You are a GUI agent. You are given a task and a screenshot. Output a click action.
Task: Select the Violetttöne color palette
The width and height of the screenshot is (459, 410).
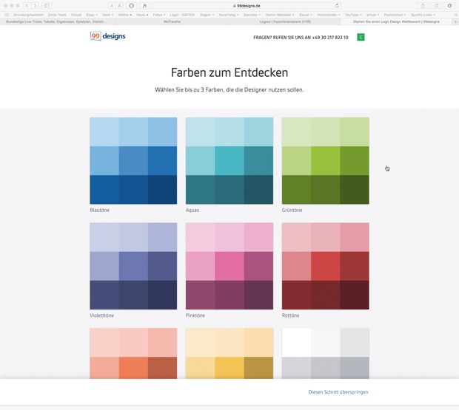[x=133, y=266]
